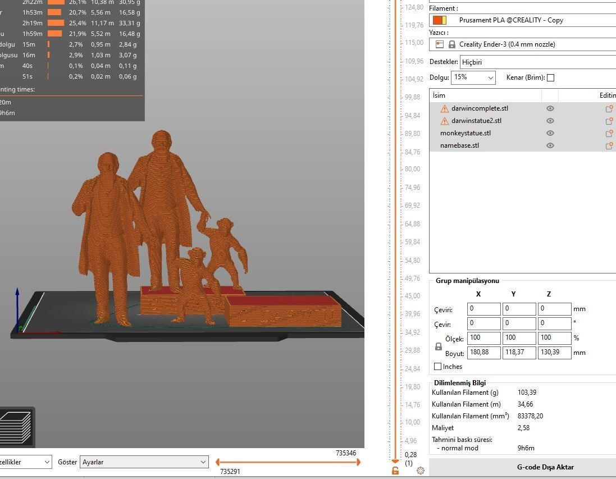The height and width of the screenshot is (479, 616).
Task: Click the Çevir Z rotation field
Action: click(554, 323)
